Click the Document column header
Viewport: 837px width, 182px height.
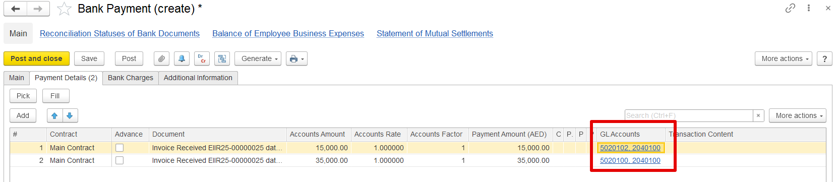point(218,134)
